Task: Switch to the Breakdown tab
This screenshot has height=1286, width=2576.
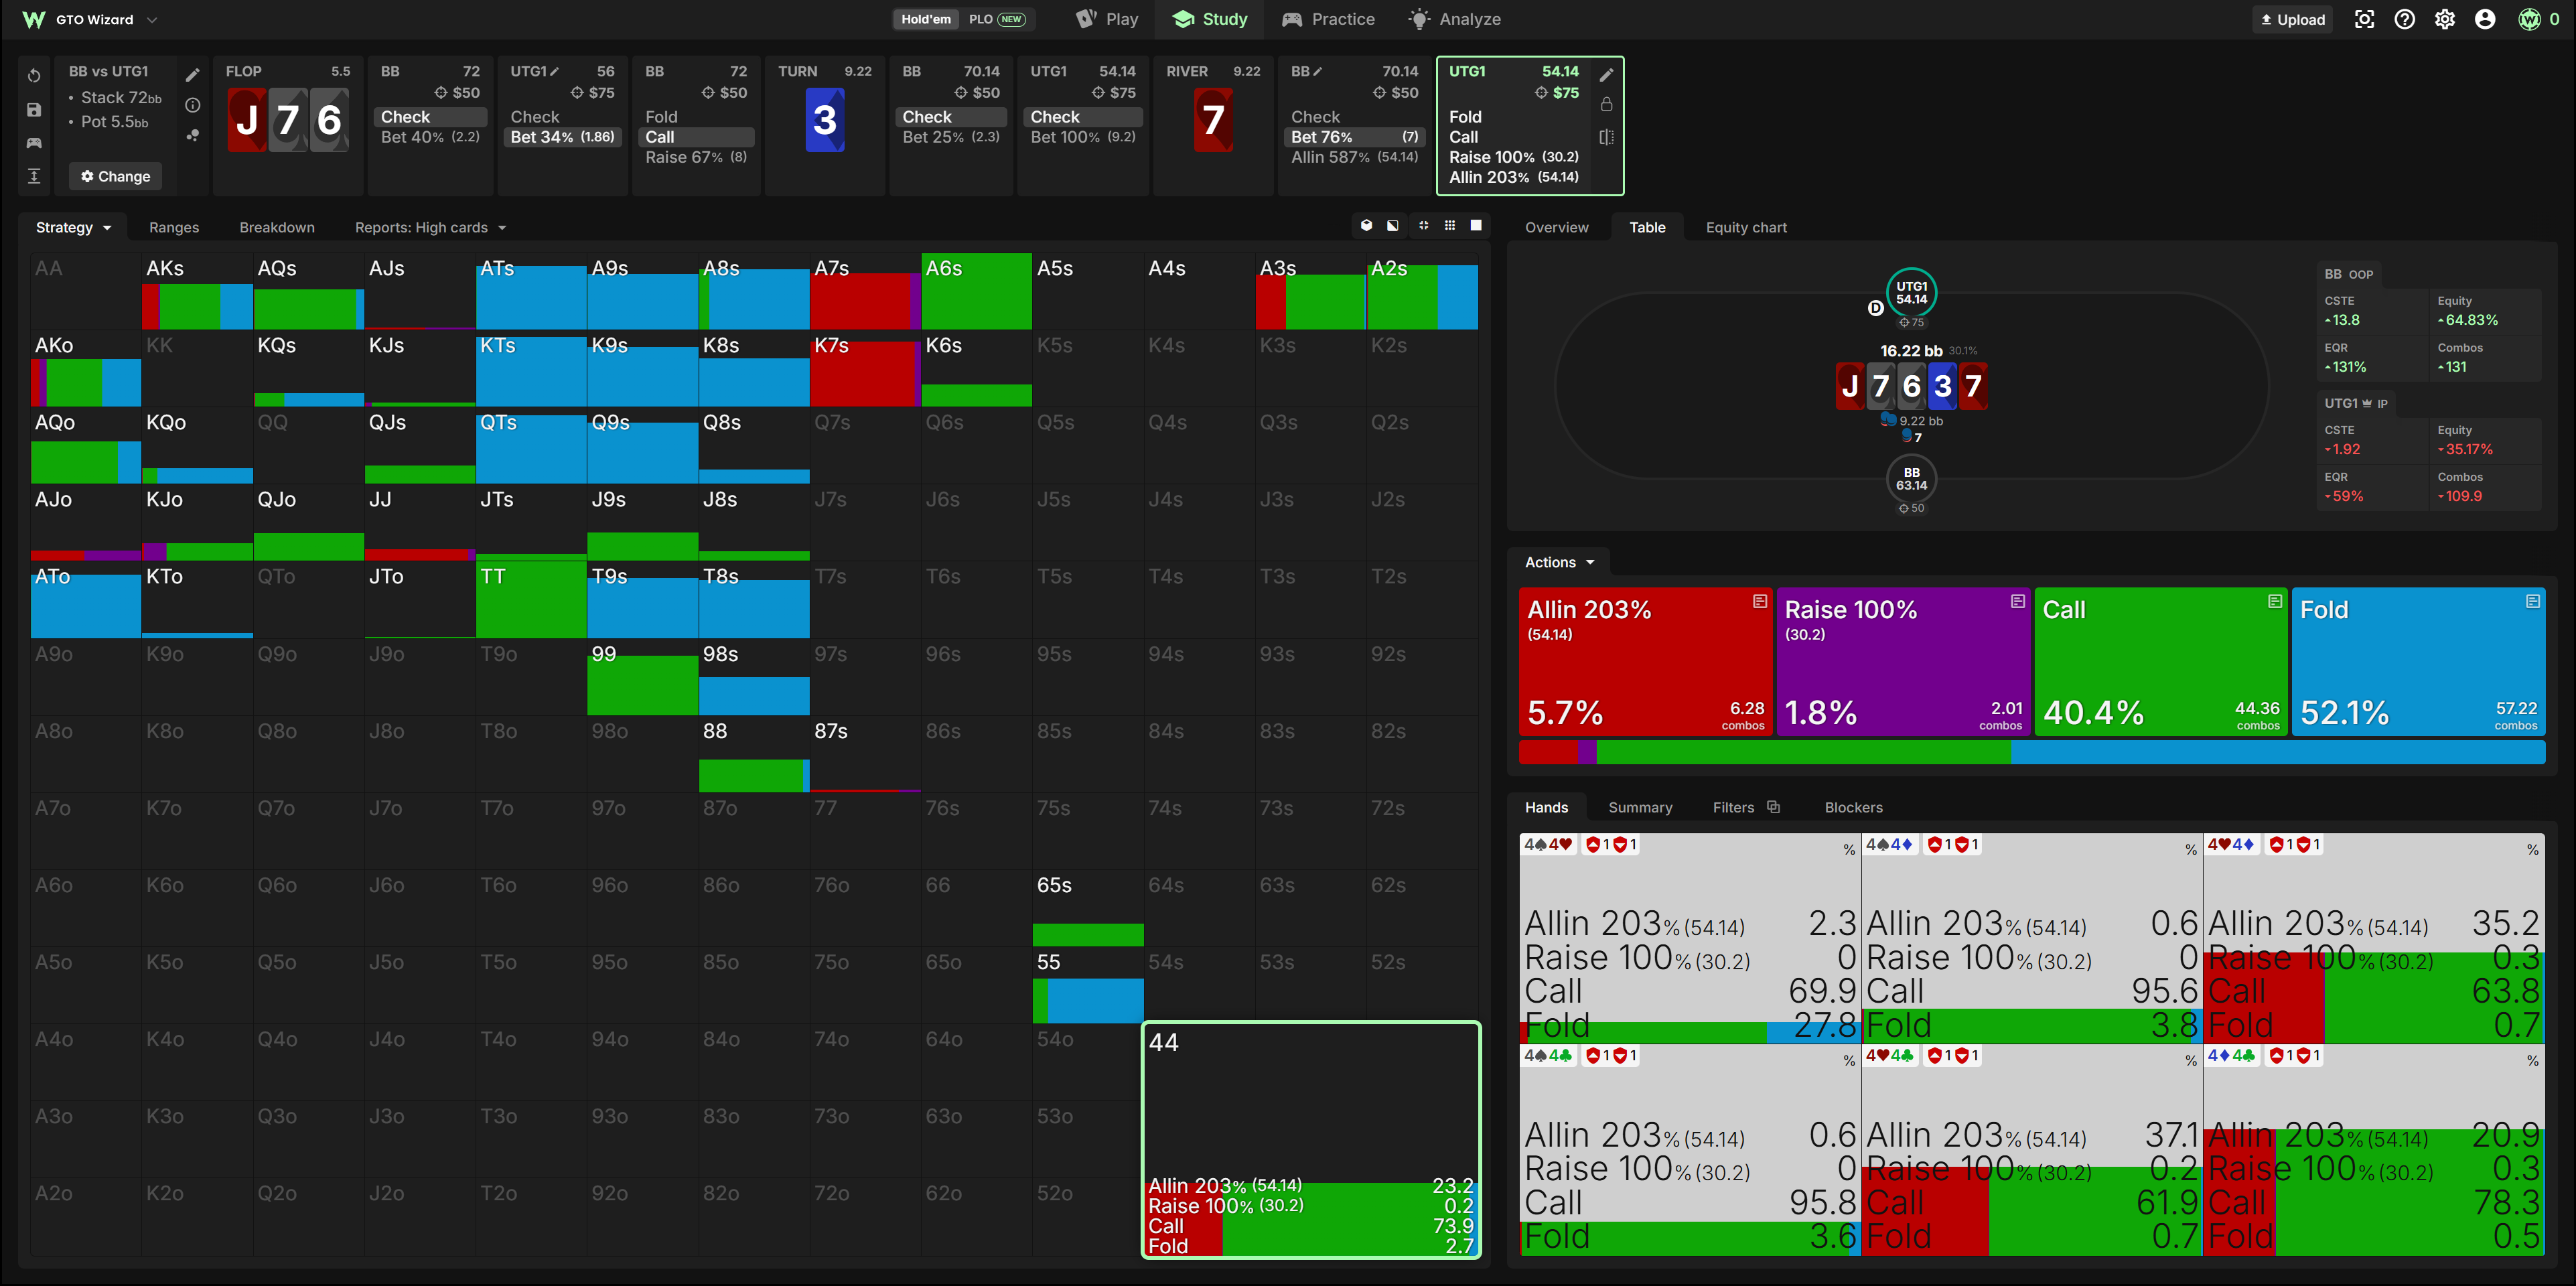Action: [x=277, y=227]
